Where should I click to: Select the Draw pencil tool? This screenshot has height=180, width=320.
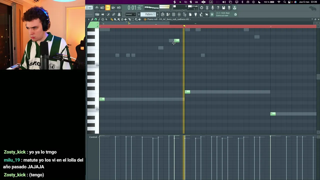click(111, 19)
